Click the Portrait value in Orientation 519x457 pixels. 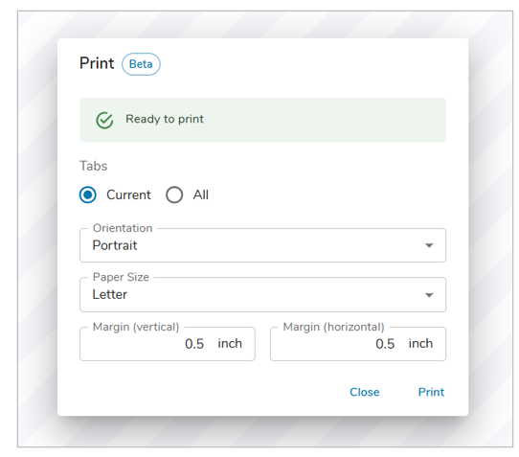pyautogui.click(x=115, y=245)
